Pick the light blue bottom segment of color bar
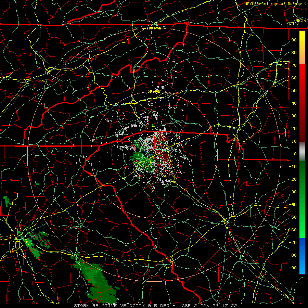 [302, 267]
